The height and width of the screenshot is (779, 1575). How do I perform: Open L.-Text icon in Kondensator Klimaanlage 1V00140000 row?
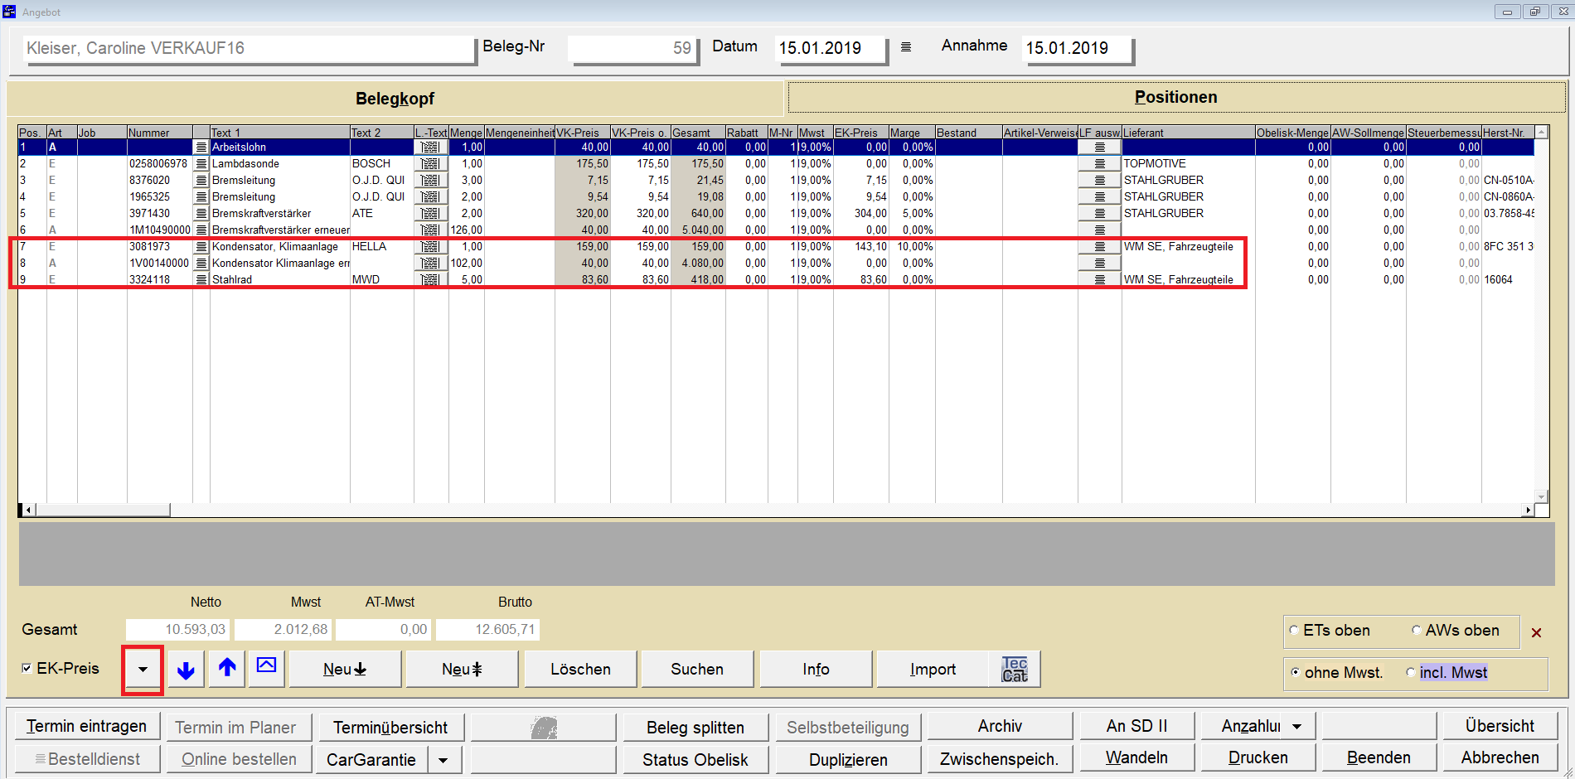430,264
